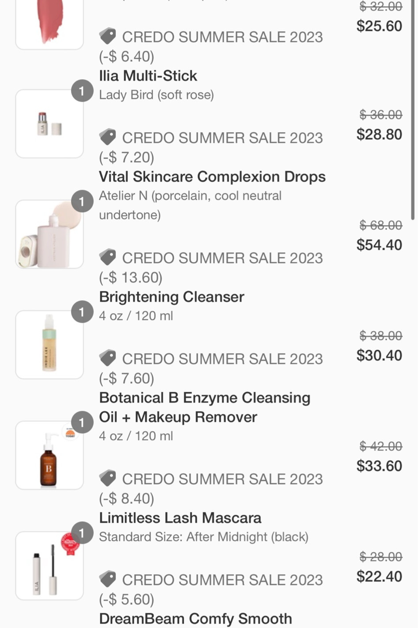
Task: Open the Vital Skincare Complexion Drops title link
Action: tap(212, 176)
